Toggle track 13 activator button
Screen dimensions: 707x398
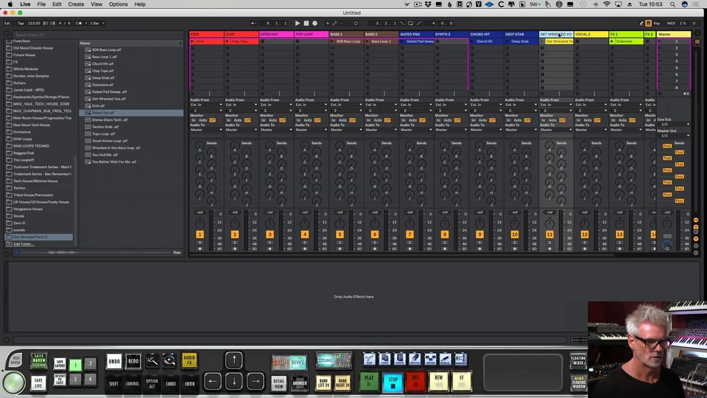[x=619, y=234]
